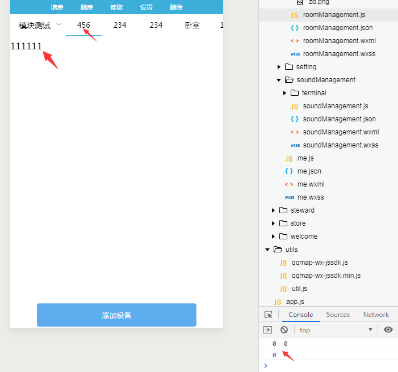Click JSON braces icon of soundManagement.json
The height and width of the screenshot is (372, 398).
click(295, 119)
